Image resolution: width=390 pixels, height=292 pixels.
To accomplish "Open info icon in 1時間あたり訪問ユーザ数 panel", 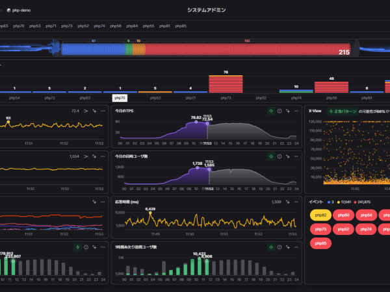I will click(279, 247).
